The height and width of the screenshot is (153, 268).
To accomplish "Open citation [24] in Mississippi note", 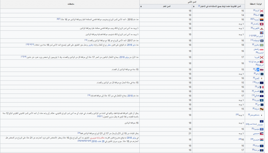I will click(79, 133).
